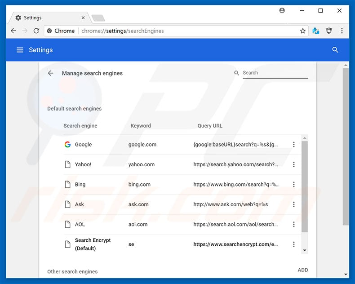Open more actions menu for Bing
The height and width of the screenshot is (284, 355).
pyautogui.click(x=293, y=184)
